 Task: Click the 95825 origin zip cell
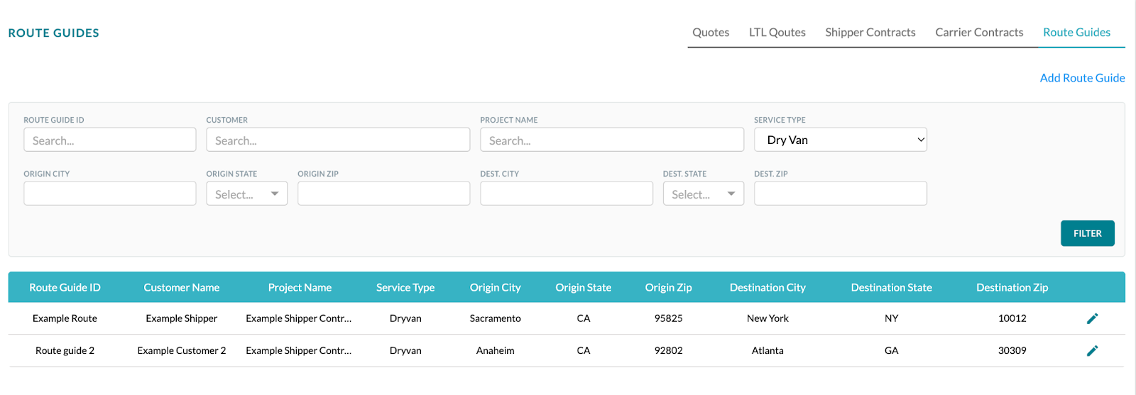pos(669,318)
